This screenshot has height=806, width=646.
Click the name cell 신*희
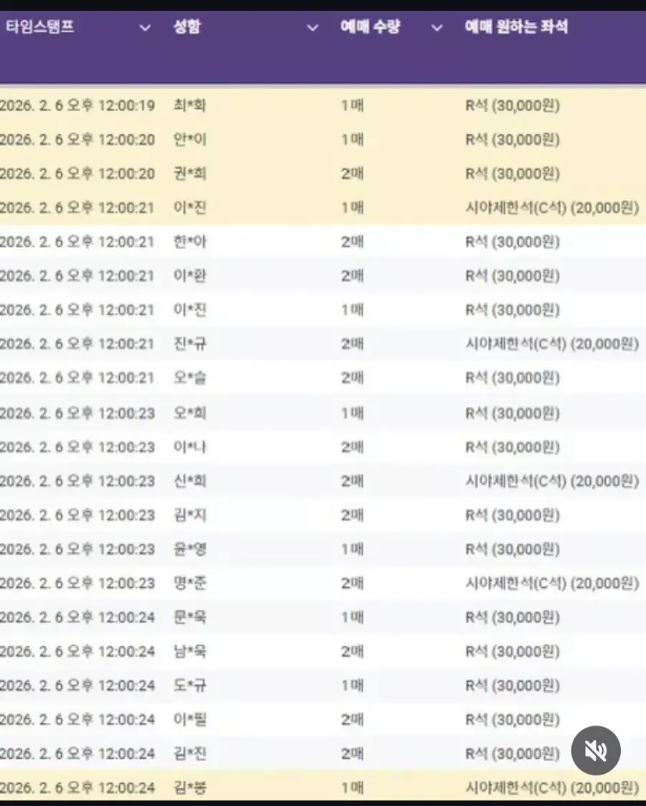pos(190,481)
